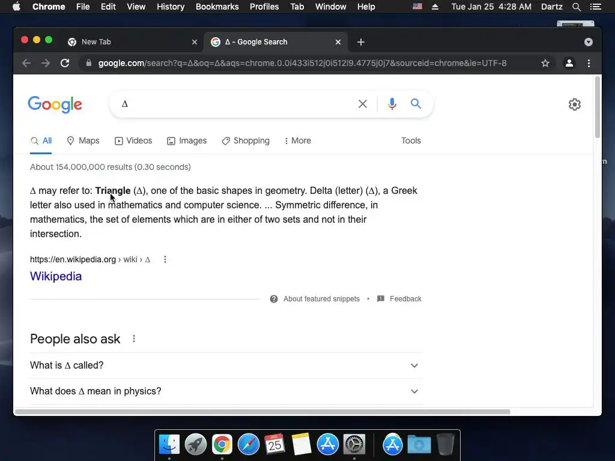This screenshot has height=461, width=615.
Task: Click the About featured snippets link
Action: 321,299
